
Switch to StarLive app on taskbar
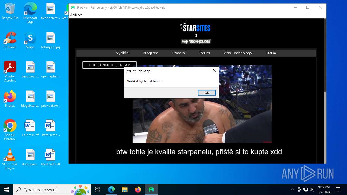151,190
